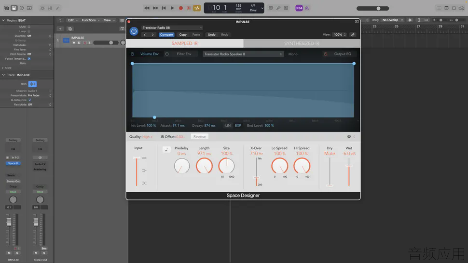Tick the region Mute checkbox
468x263 pixels.
pos(29,27)
